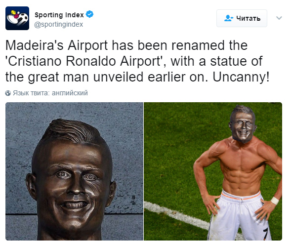Click the tweet text about Madeira's Airport
The image size is (292, 243).
pos(137,61)
